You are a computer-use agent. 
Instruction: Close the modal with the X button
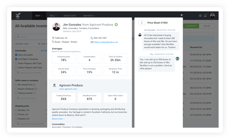[182, 15]
